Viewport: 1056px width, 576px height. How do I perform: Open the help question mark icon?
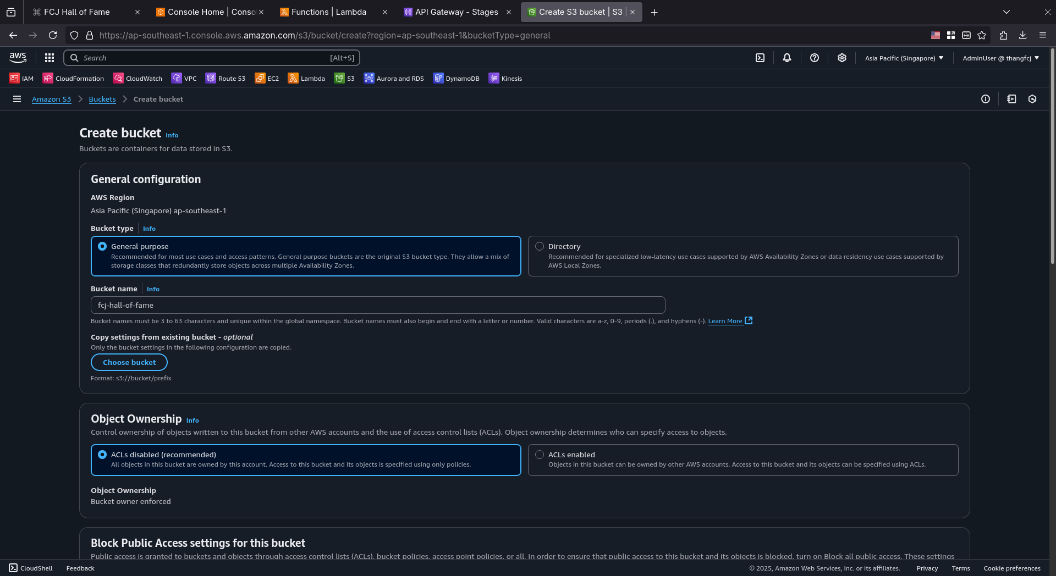tap(815, 58)
